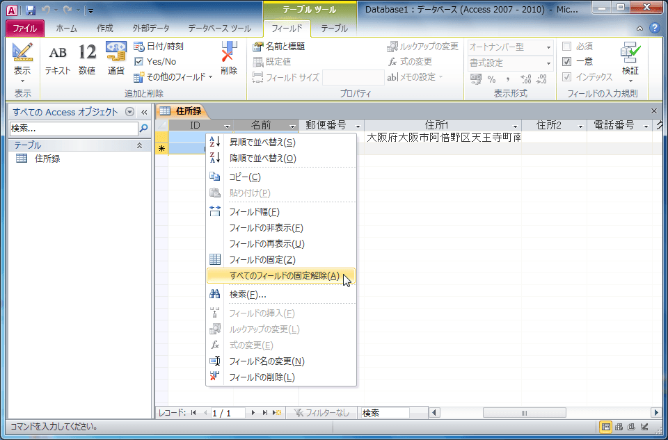Click current record number box

228,413
